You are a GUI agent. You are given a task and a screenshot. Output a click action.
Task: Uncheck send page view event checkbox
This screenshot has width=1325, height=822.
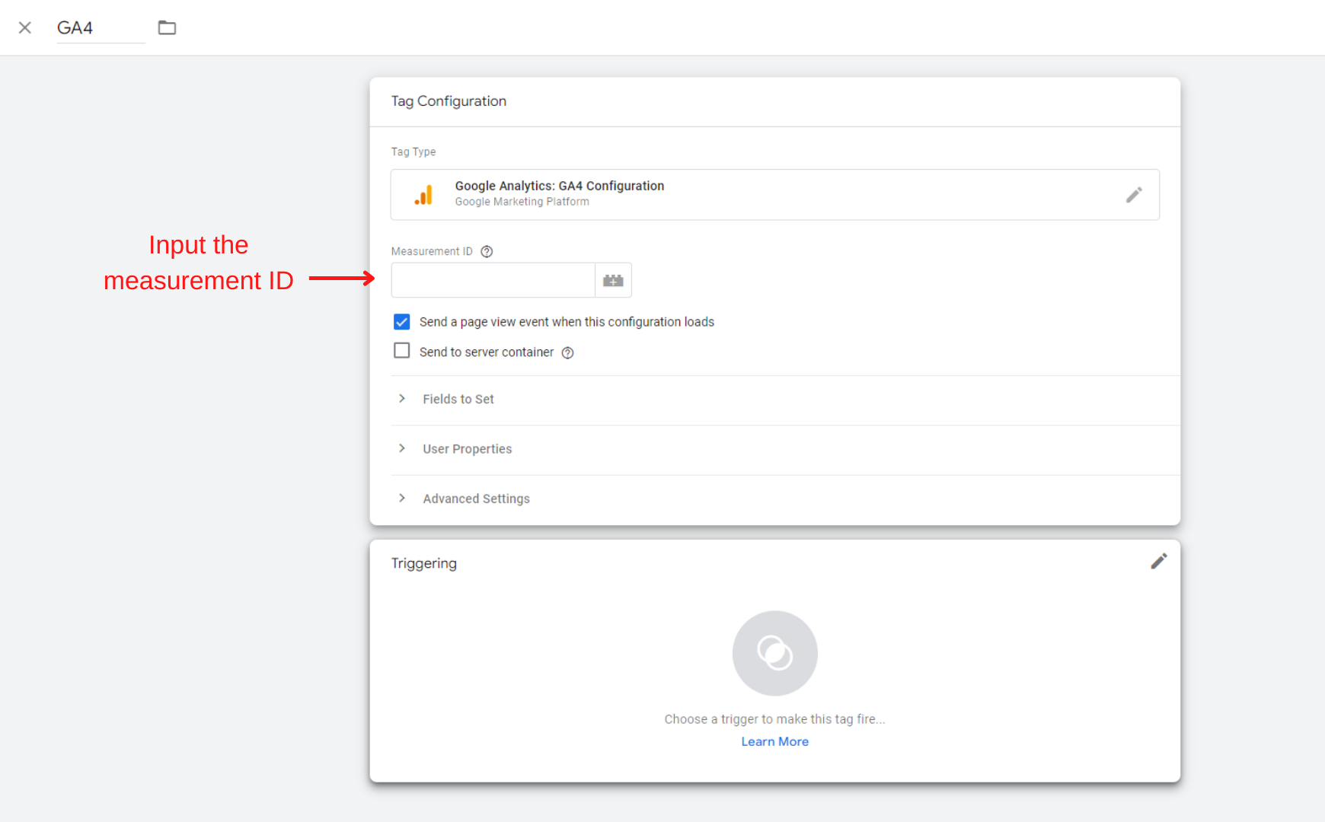401,322
